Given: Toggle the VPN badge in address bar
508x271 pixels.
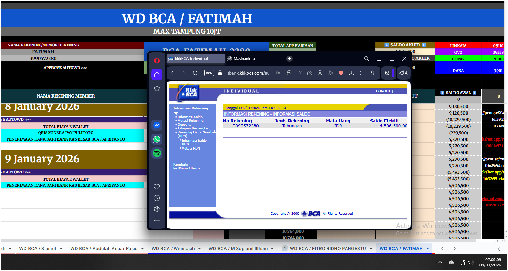Looking at the screenshot, I should (x=209, y=73).
